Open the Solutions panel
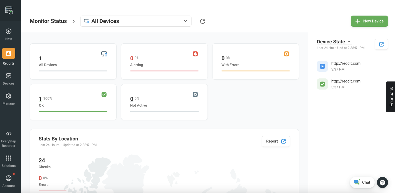The width and height of the screenshot is (395, 193). click(8, 161)
